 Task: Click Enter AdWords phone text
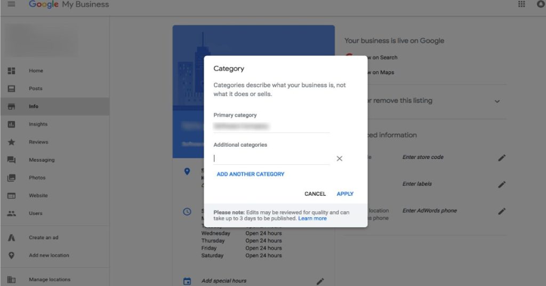429,211
